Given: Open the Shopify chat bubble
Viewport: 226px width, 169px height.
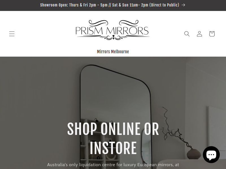Looking at the screenshot, I should click(211, 155).
